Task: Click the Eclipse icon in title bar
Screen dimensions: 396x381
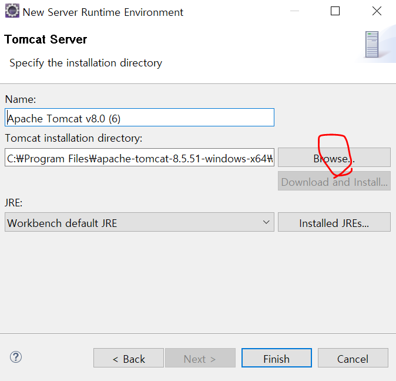Action: [12, 11]
